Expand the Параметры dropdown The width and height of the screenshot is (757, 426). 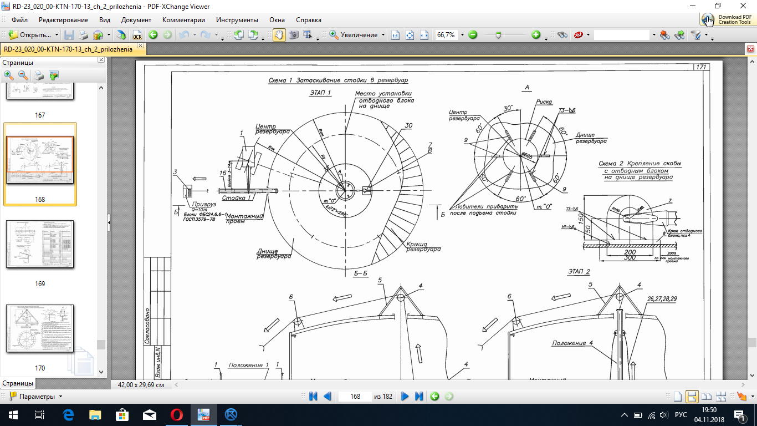(x=60, y=397)
